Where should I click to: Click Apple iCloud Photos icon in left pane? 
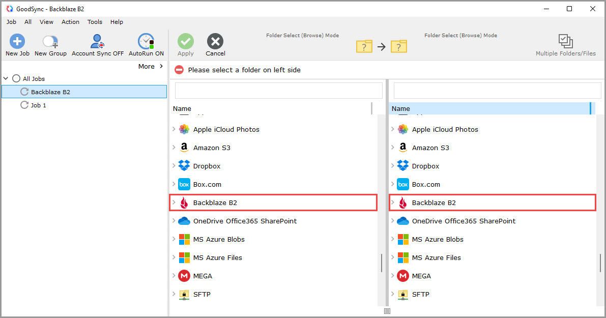184,129
